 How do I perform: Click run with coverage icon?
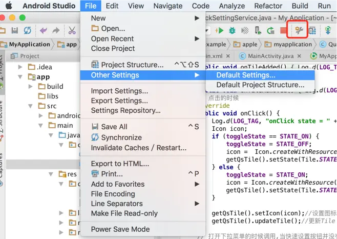point(245,31)
